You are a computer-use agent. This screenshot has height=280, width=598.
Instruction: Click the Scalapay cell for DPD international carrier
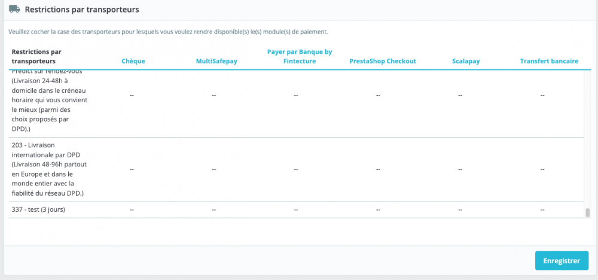click(x=460, y=169)
